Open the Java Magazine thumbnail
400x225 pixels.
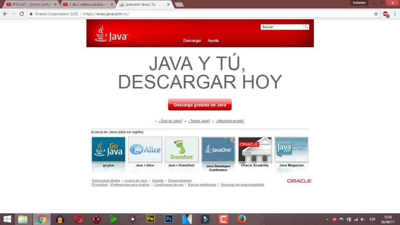291,149
